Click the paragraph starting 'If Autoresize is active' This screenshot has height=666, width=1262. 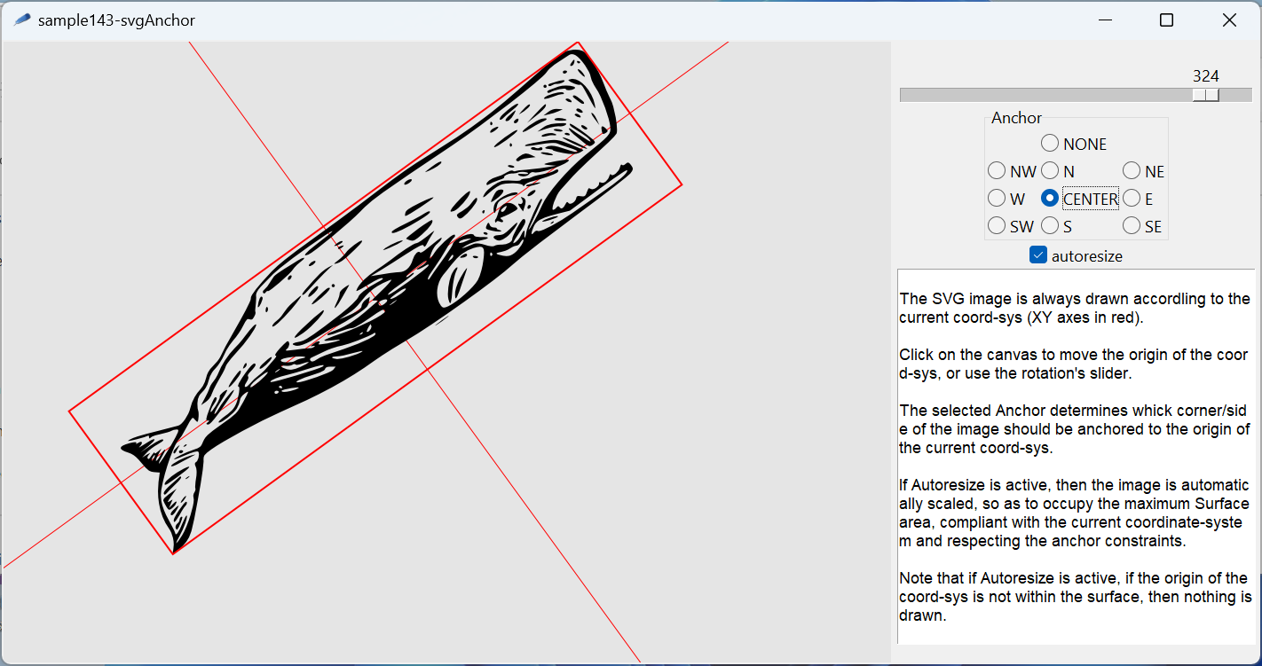1074,513
